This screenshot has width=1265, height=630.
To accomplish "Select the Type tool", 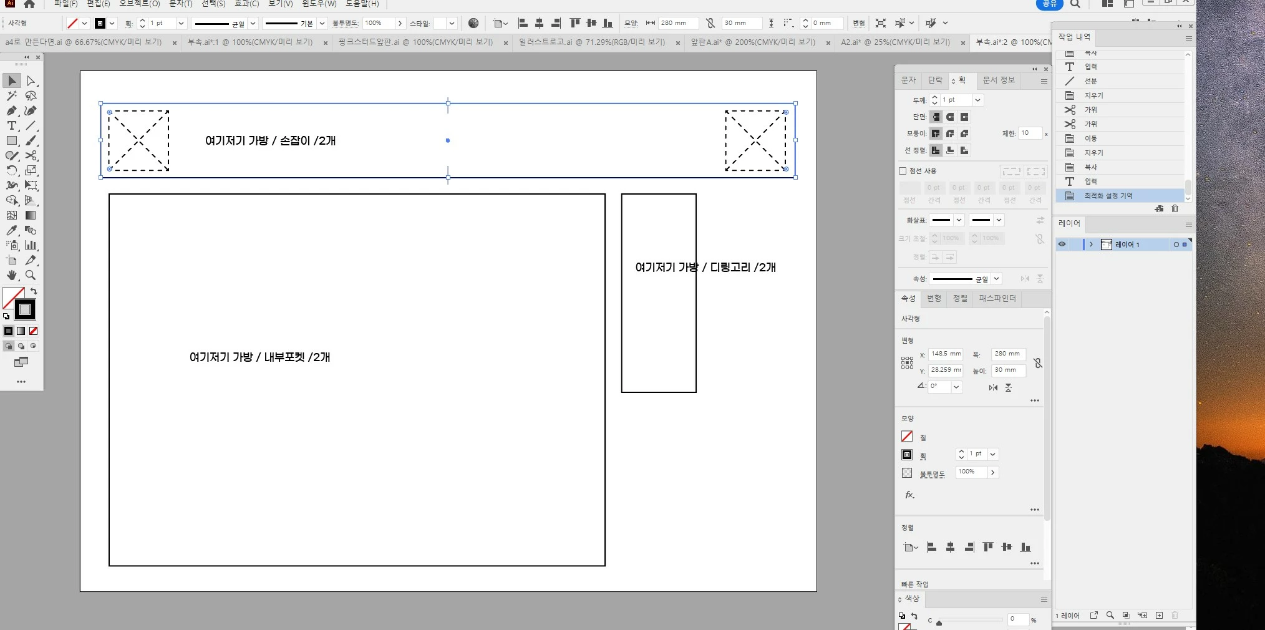I will 12,126.
